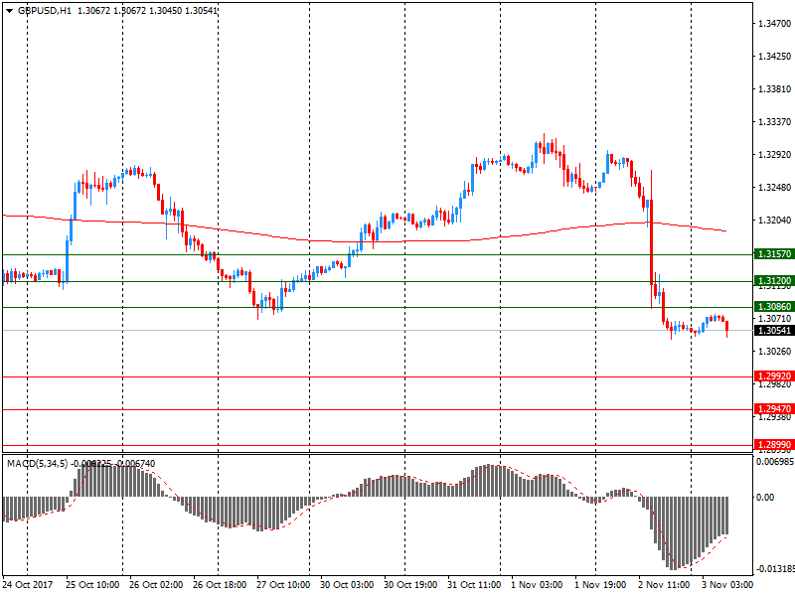Click the 27 Oct 10:00 time axis label
Viewport: 795px width, 596px height.
click(x=283, y=585)
